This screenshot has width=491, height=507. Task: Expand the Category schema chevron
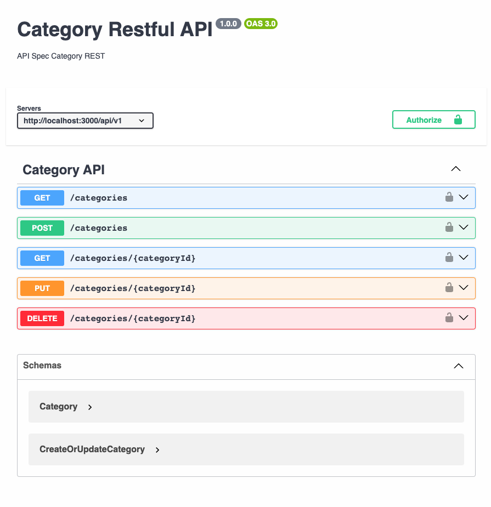point(90,407)
